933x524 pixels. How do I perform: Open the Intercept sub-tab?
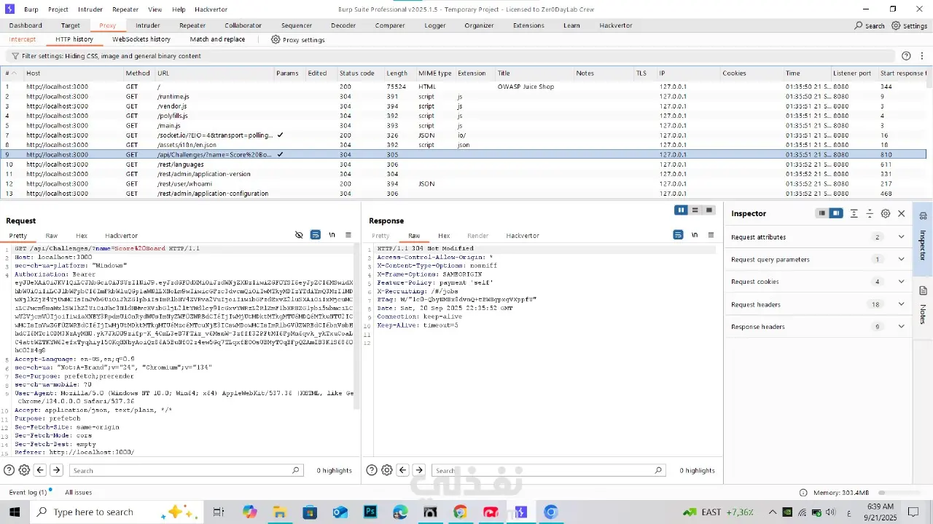23,39
